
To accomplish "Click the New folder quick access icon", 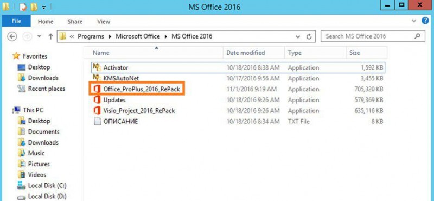I will click(x=34, y=7).
